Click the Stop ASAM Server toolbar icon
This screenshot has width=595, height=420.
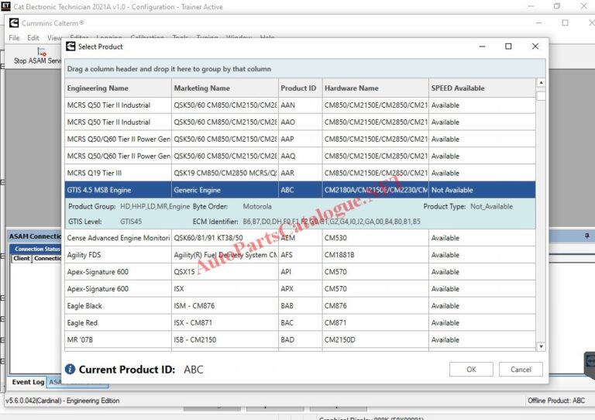pyautogui.click(x=41, y=52)
